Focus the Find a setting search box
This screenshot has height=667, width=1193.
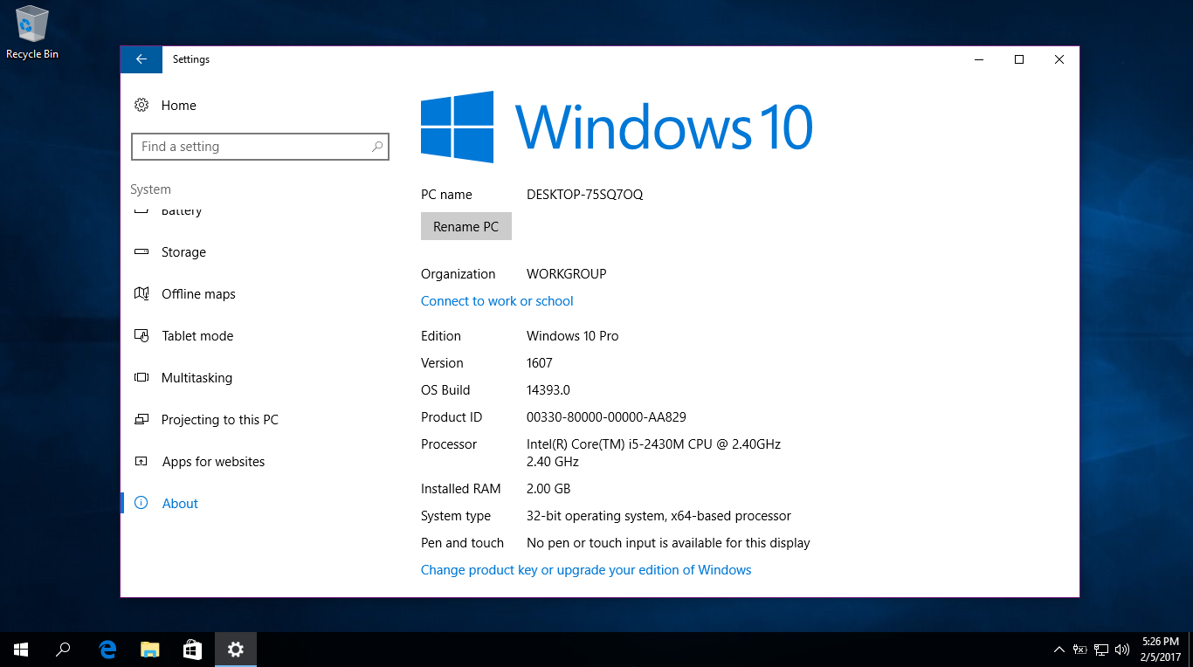point(259,147)
